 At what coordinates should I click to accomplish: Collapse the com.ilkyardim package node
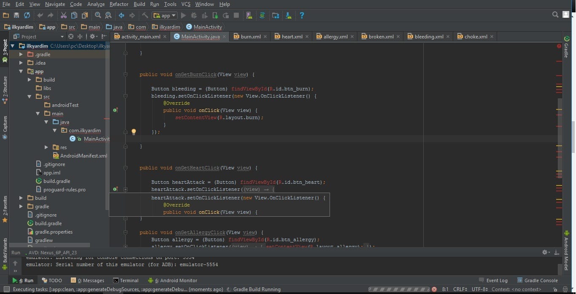[x=55, y=131]
